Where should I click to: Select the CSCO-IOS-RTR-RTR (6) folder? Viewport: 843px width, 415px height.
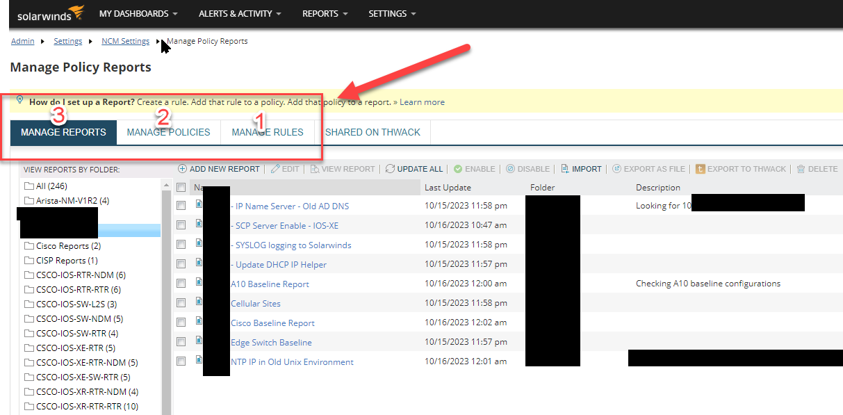pos(79,290)
